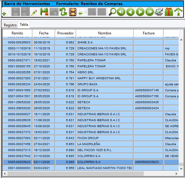
Task: Click the vertical scrollbar up arrow
Action: pos(181,40)
